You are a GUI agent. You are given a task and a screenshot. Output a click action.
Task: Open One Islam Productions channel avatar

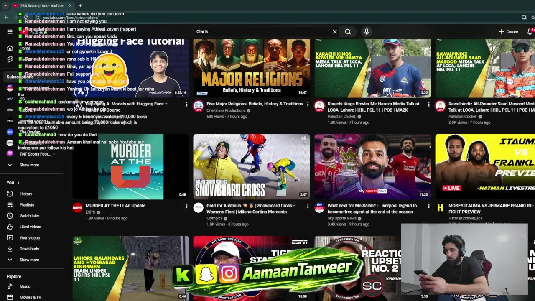click(x=199, y=106)
